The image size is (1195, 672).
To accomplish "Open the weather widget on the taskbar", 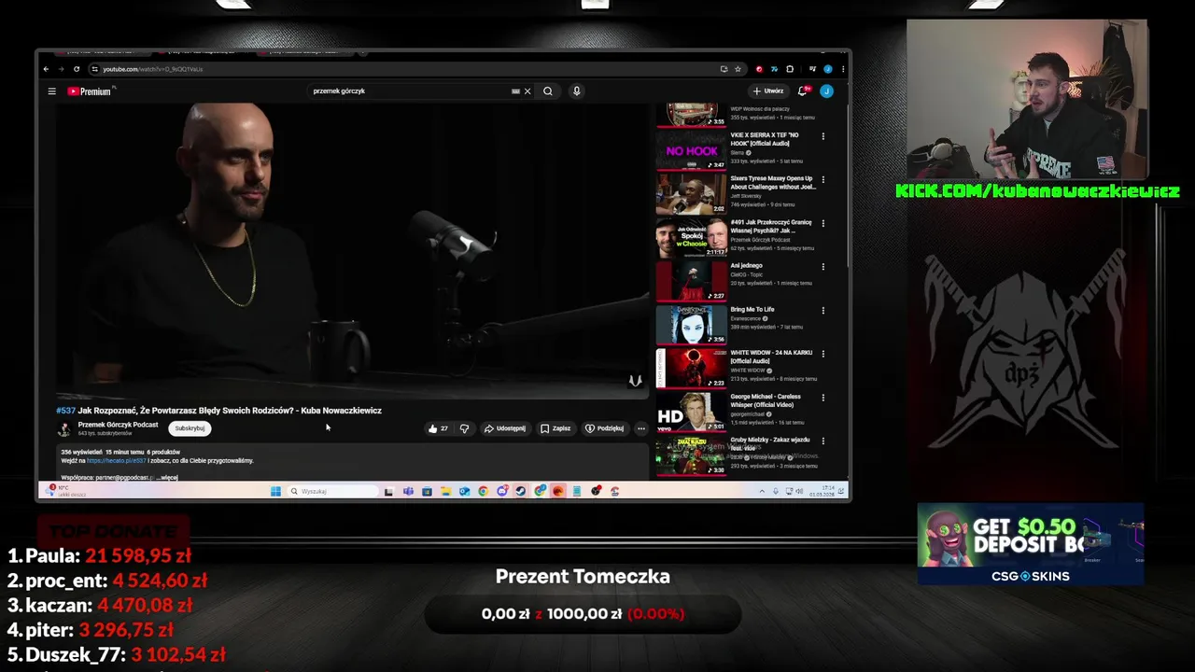I will coord(63,491).
